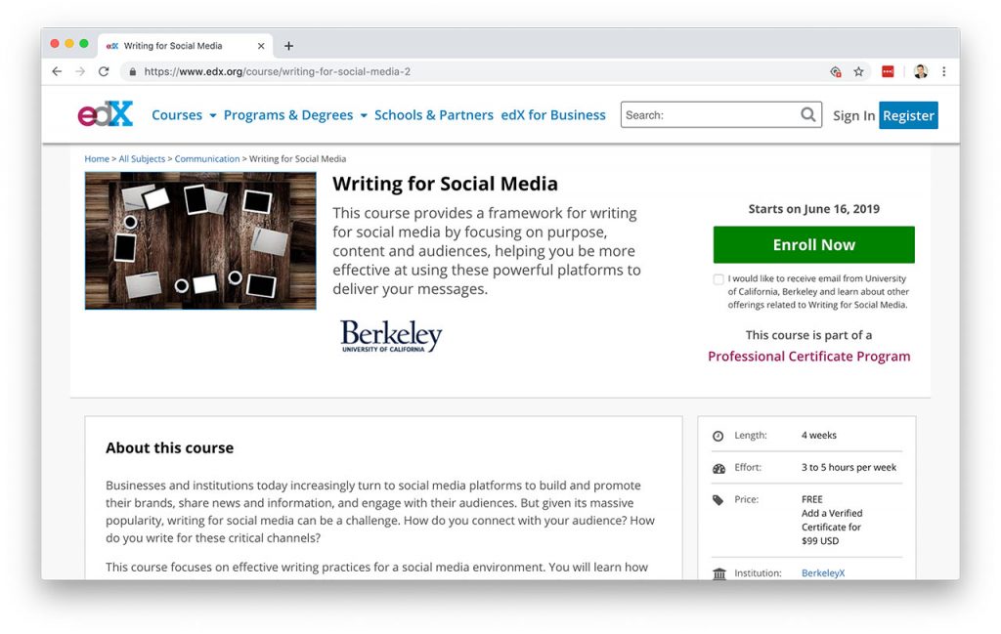Click the 'FREE' price value
The height and width of the screenshot is (634, 1001).
click(x=812, y=499)
